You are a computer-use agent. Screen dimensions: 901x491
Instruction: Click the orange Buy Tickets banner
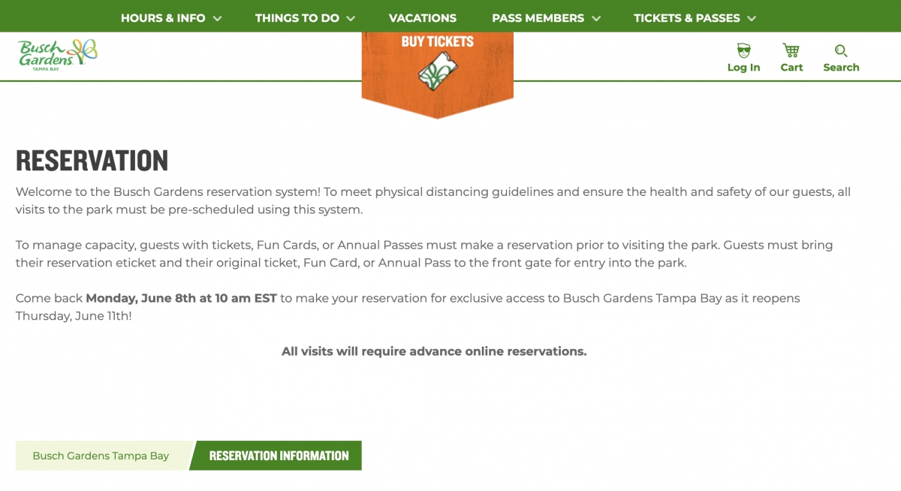pyautogui.click(x=438, y=72)
